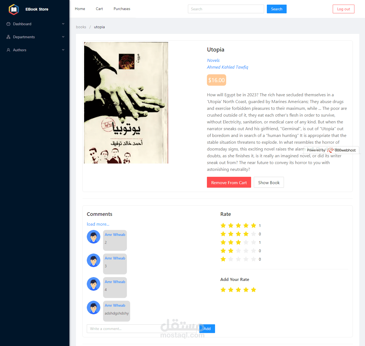Expand the Departments menu chevron
The height and width of the screenshot is (346, 365).
coord(63,37)
